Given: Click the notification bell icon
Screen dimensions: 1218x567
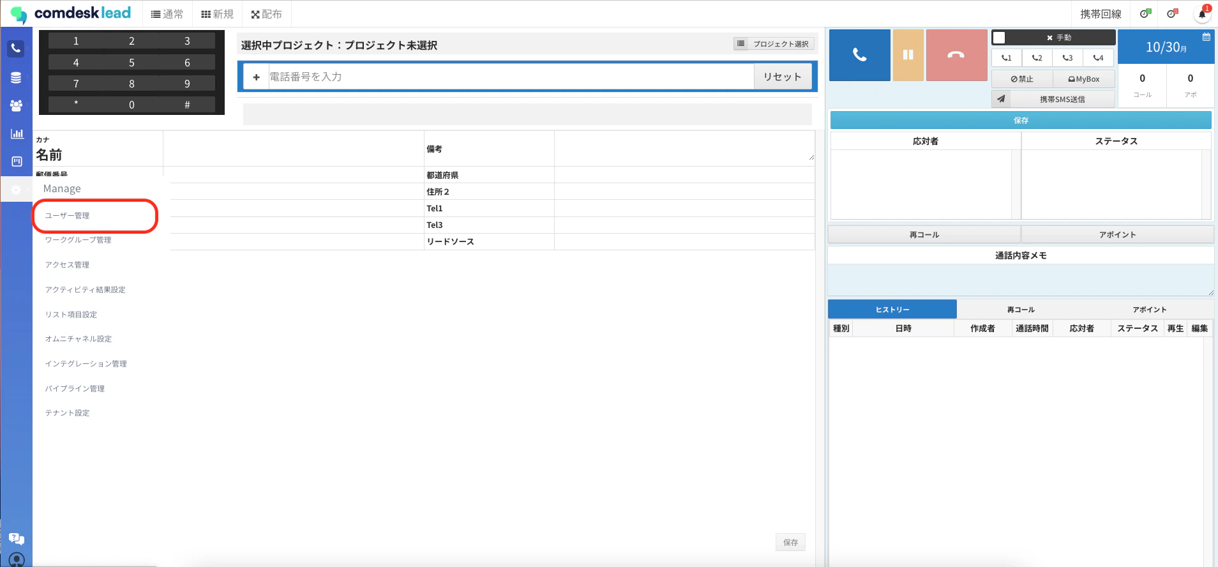Looking at the screenshot, I should point(1202,14).
